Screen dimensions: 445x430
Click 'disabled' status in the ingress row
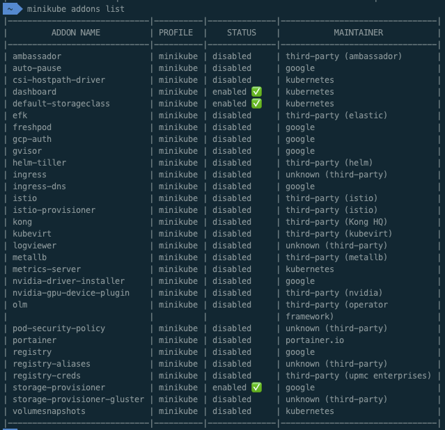coord(232,175)
